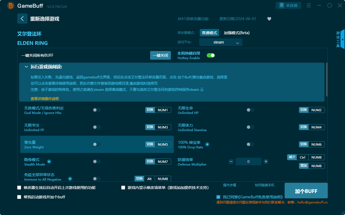Click the star icon next to 隐身模式 Stealth Mode

(49, 162)
